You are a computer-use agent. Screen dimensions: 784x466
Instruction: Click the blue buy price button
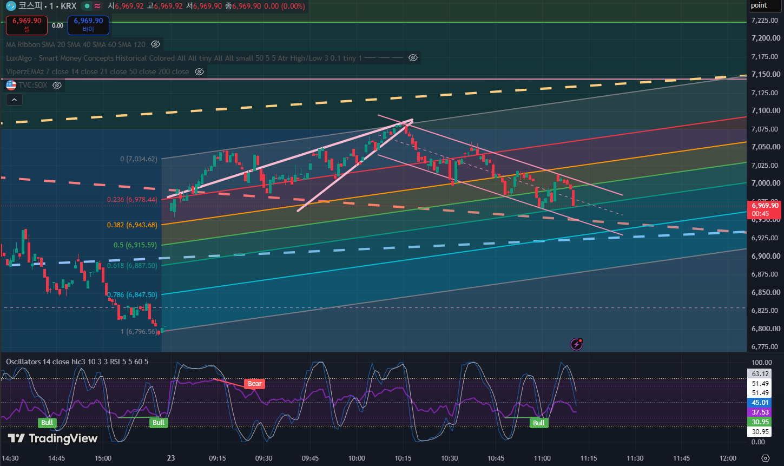[x=88, y=25]
